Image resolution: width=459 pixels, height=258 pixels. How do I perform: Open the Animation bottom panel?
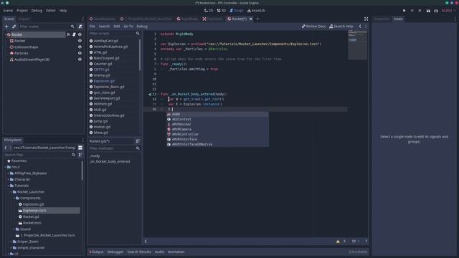pos(176,252)
